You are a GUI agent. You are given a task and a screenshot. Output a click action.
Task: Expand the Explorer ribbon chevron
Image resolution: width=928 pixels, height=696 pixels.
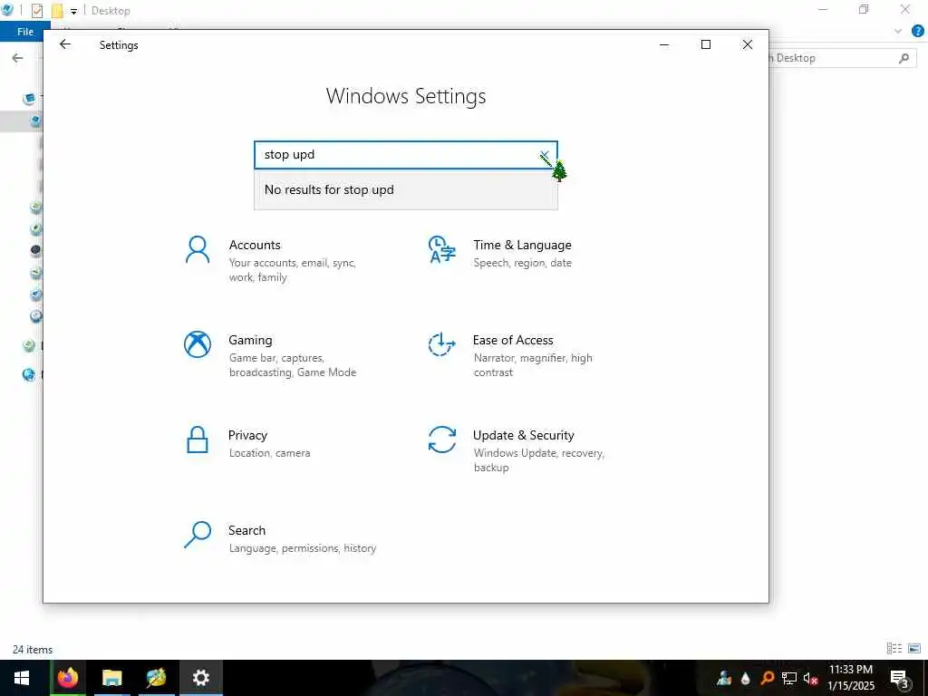coord(898,32)
